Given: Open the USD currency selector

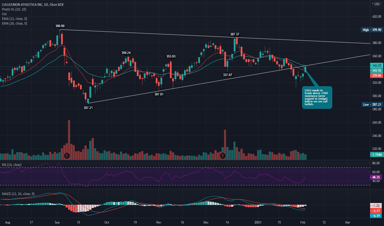Looking at the screenshot, I should click(377, 4).
